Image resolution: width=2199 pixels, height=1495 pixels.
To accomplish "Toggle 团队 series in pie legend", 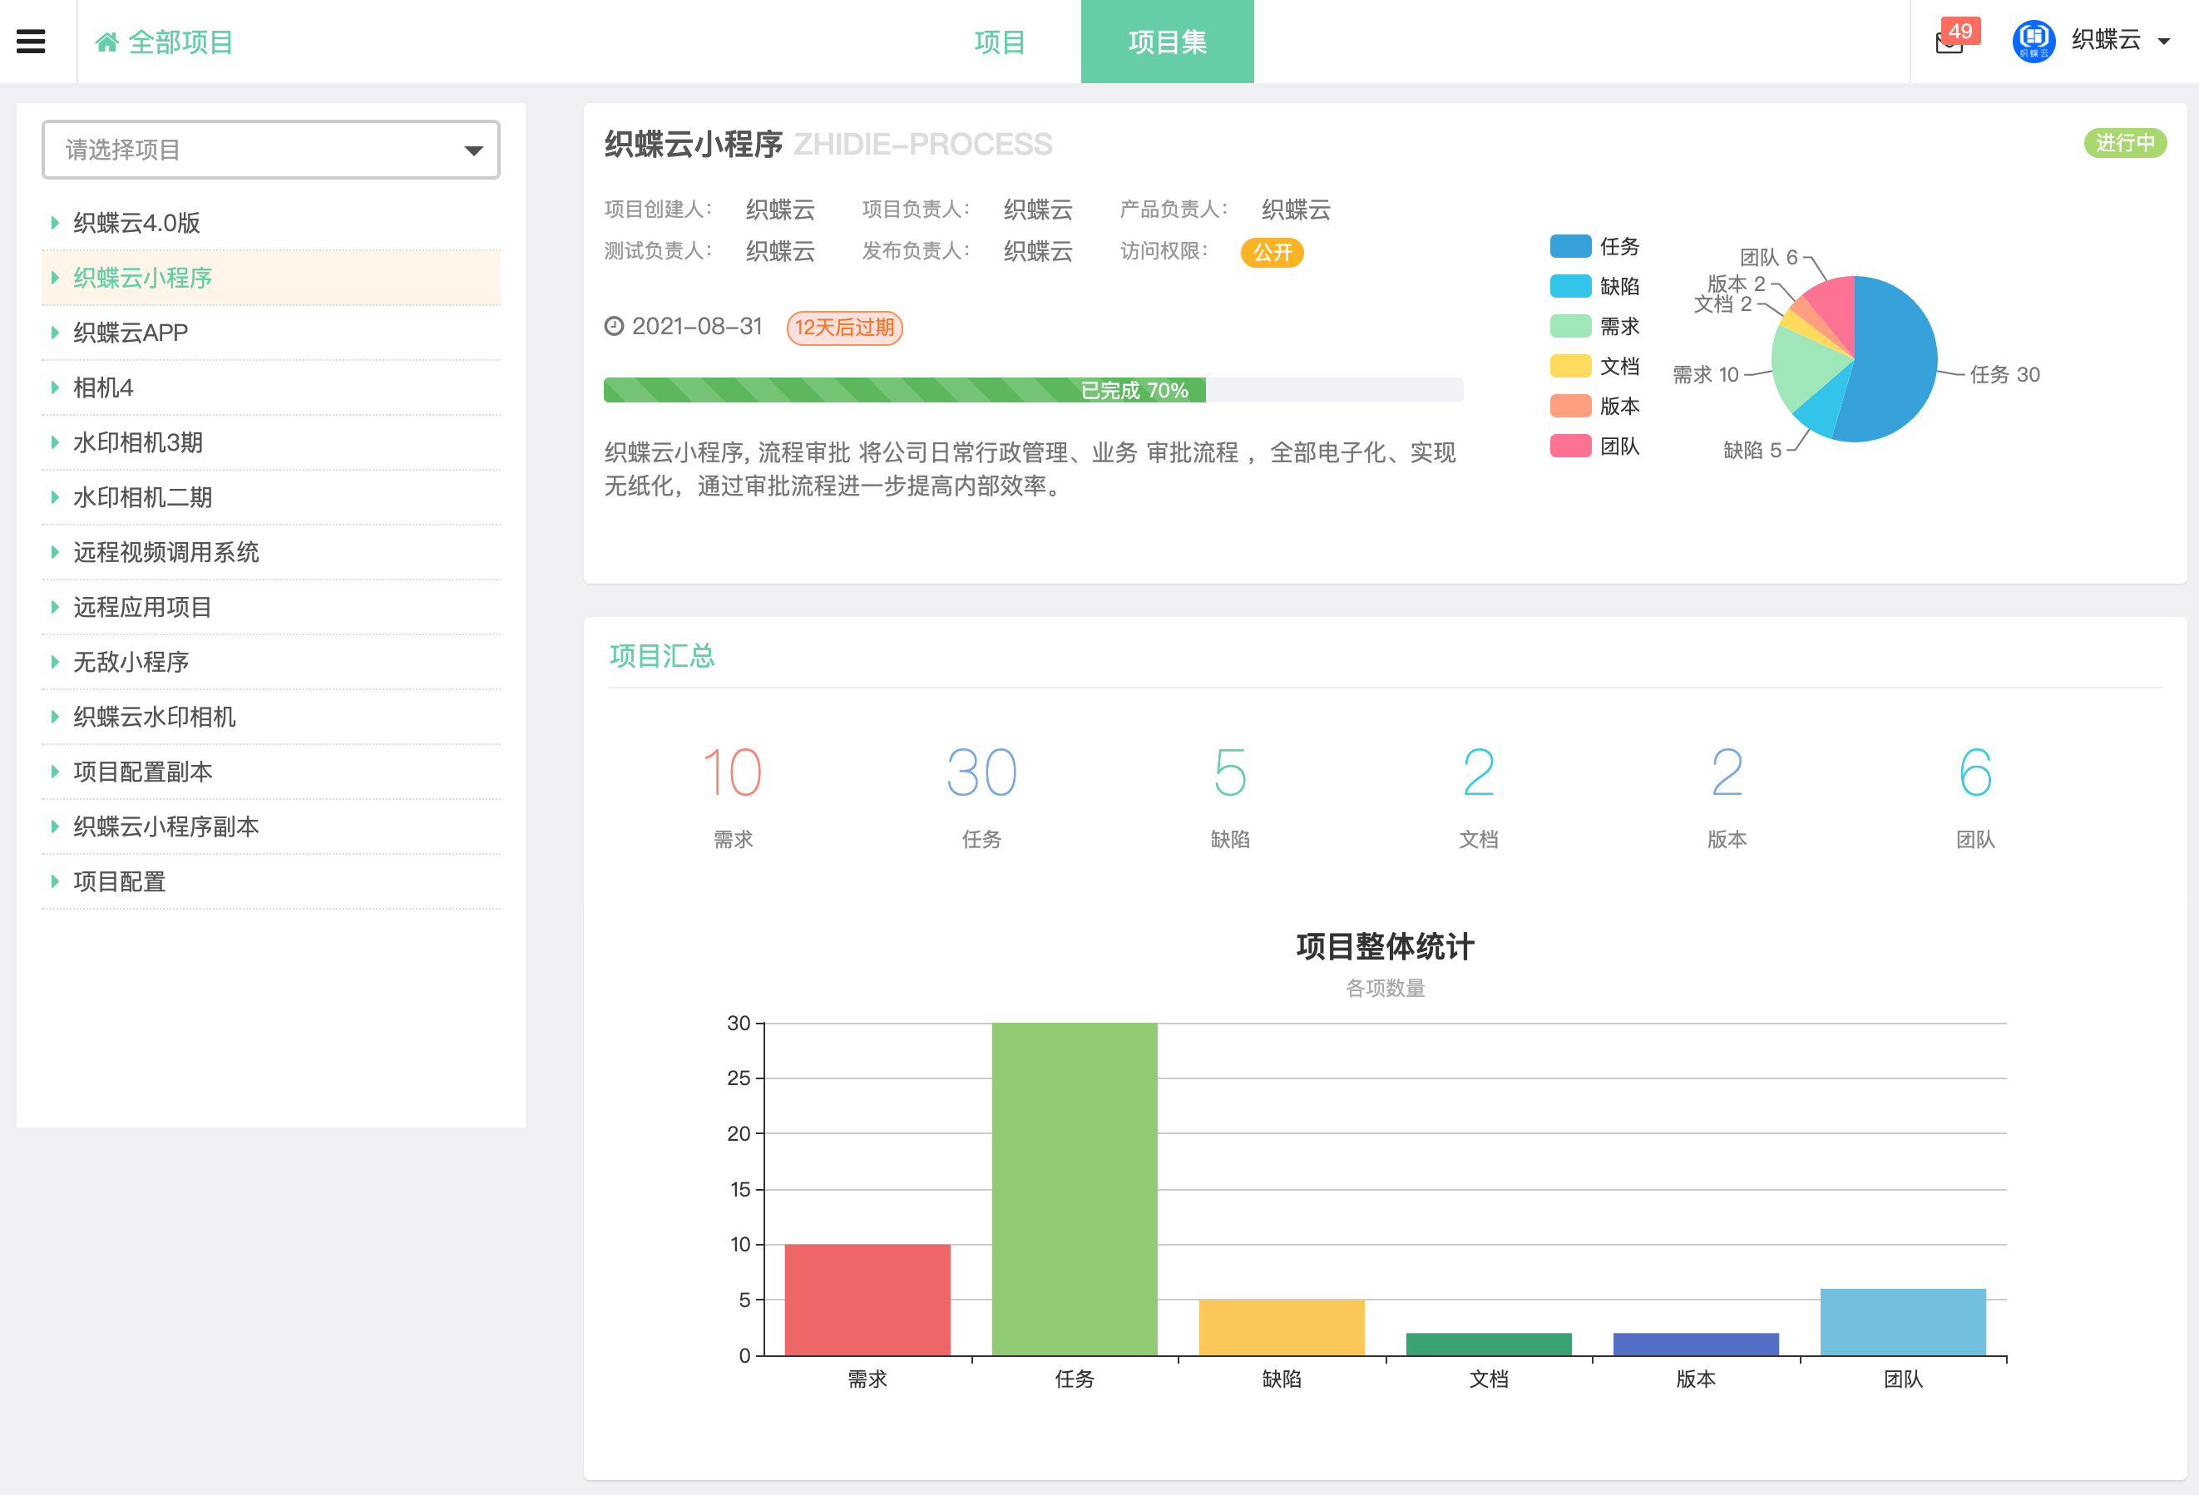I will tap(1594, 446).
